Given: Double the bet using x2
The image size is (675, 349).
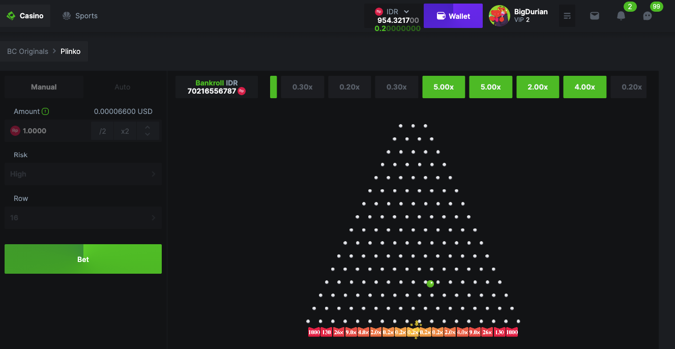Looking at the screenshot, I should [125, 130].
